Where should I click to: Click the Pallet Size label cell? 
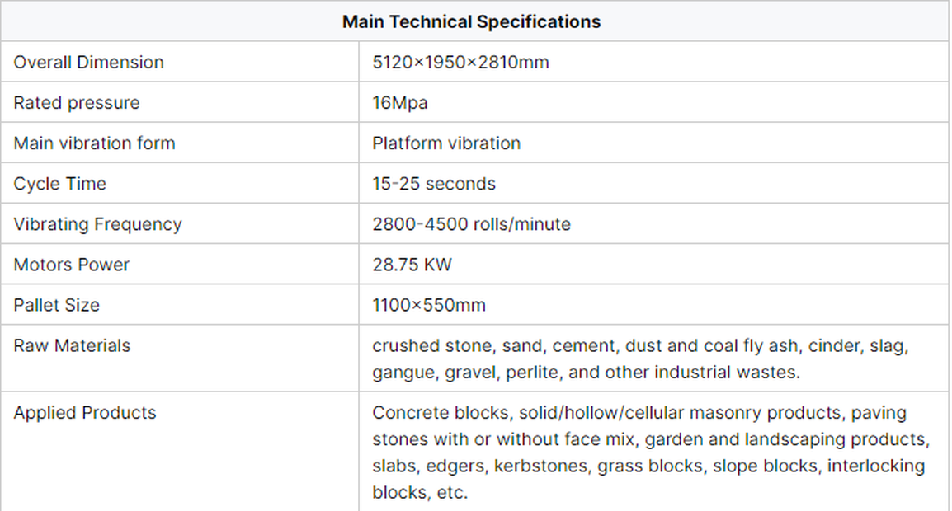coord(57,305)
